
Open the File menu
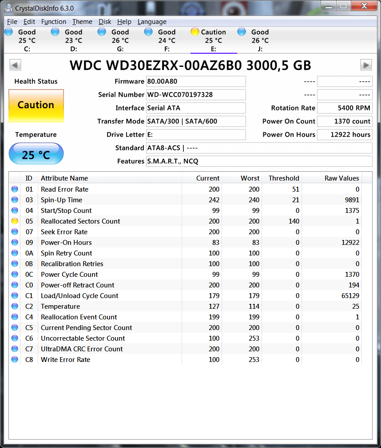tap(12, 22)
